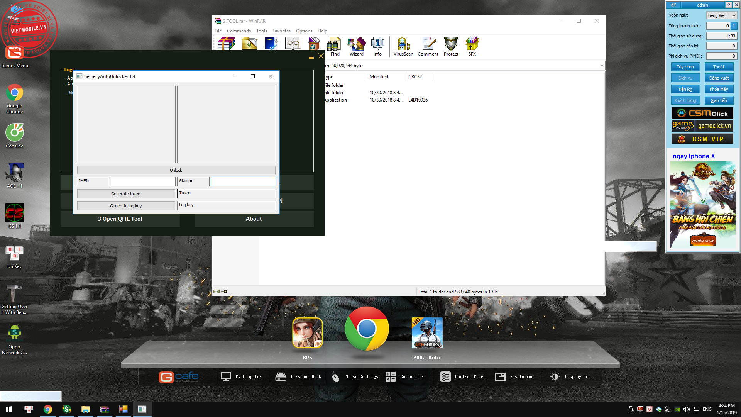Show archive Info in WinRAR
This screenshot has width=741, height=417.
[x=377, y=47]
